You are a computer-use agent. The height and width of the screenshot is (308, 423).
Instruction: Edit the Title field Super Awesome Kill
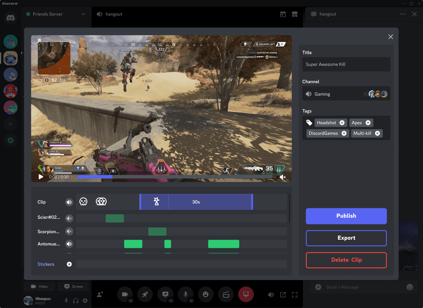pos(346,64)
